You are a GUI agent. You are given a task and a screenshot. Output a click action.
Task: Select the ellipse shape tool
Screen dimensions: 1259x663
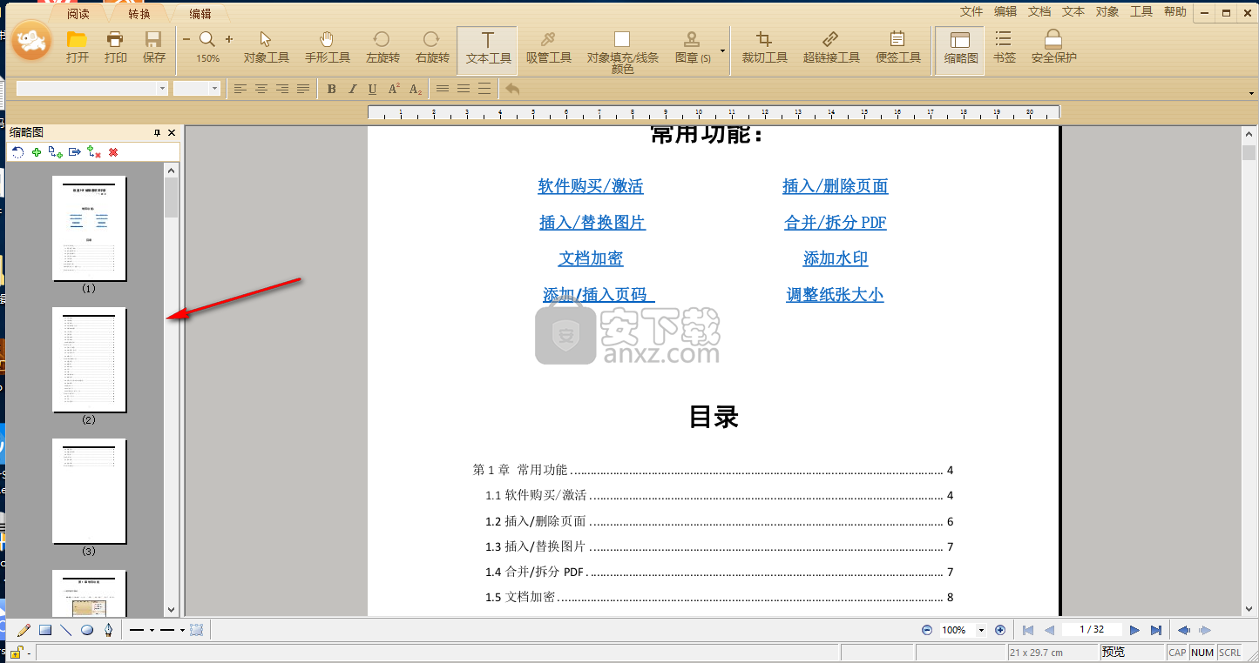point(87,630)
